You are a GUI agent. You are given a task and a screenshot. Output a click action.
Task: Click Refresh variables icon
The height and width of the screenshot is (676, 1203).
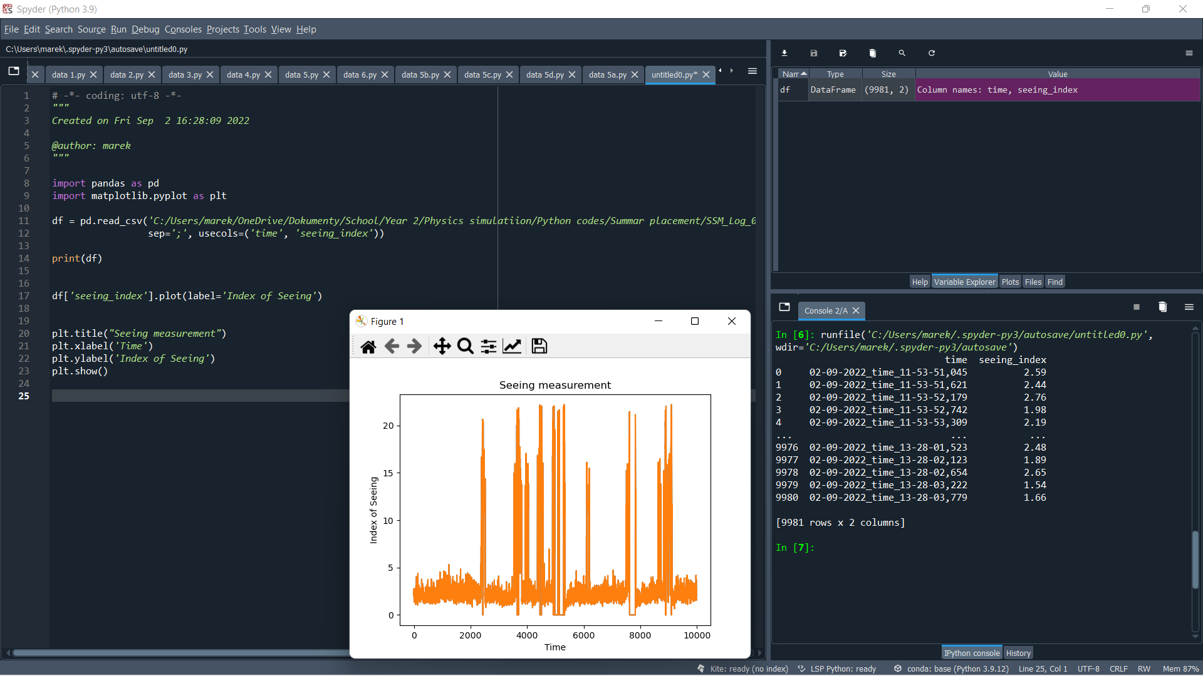[x=932, y=53]
